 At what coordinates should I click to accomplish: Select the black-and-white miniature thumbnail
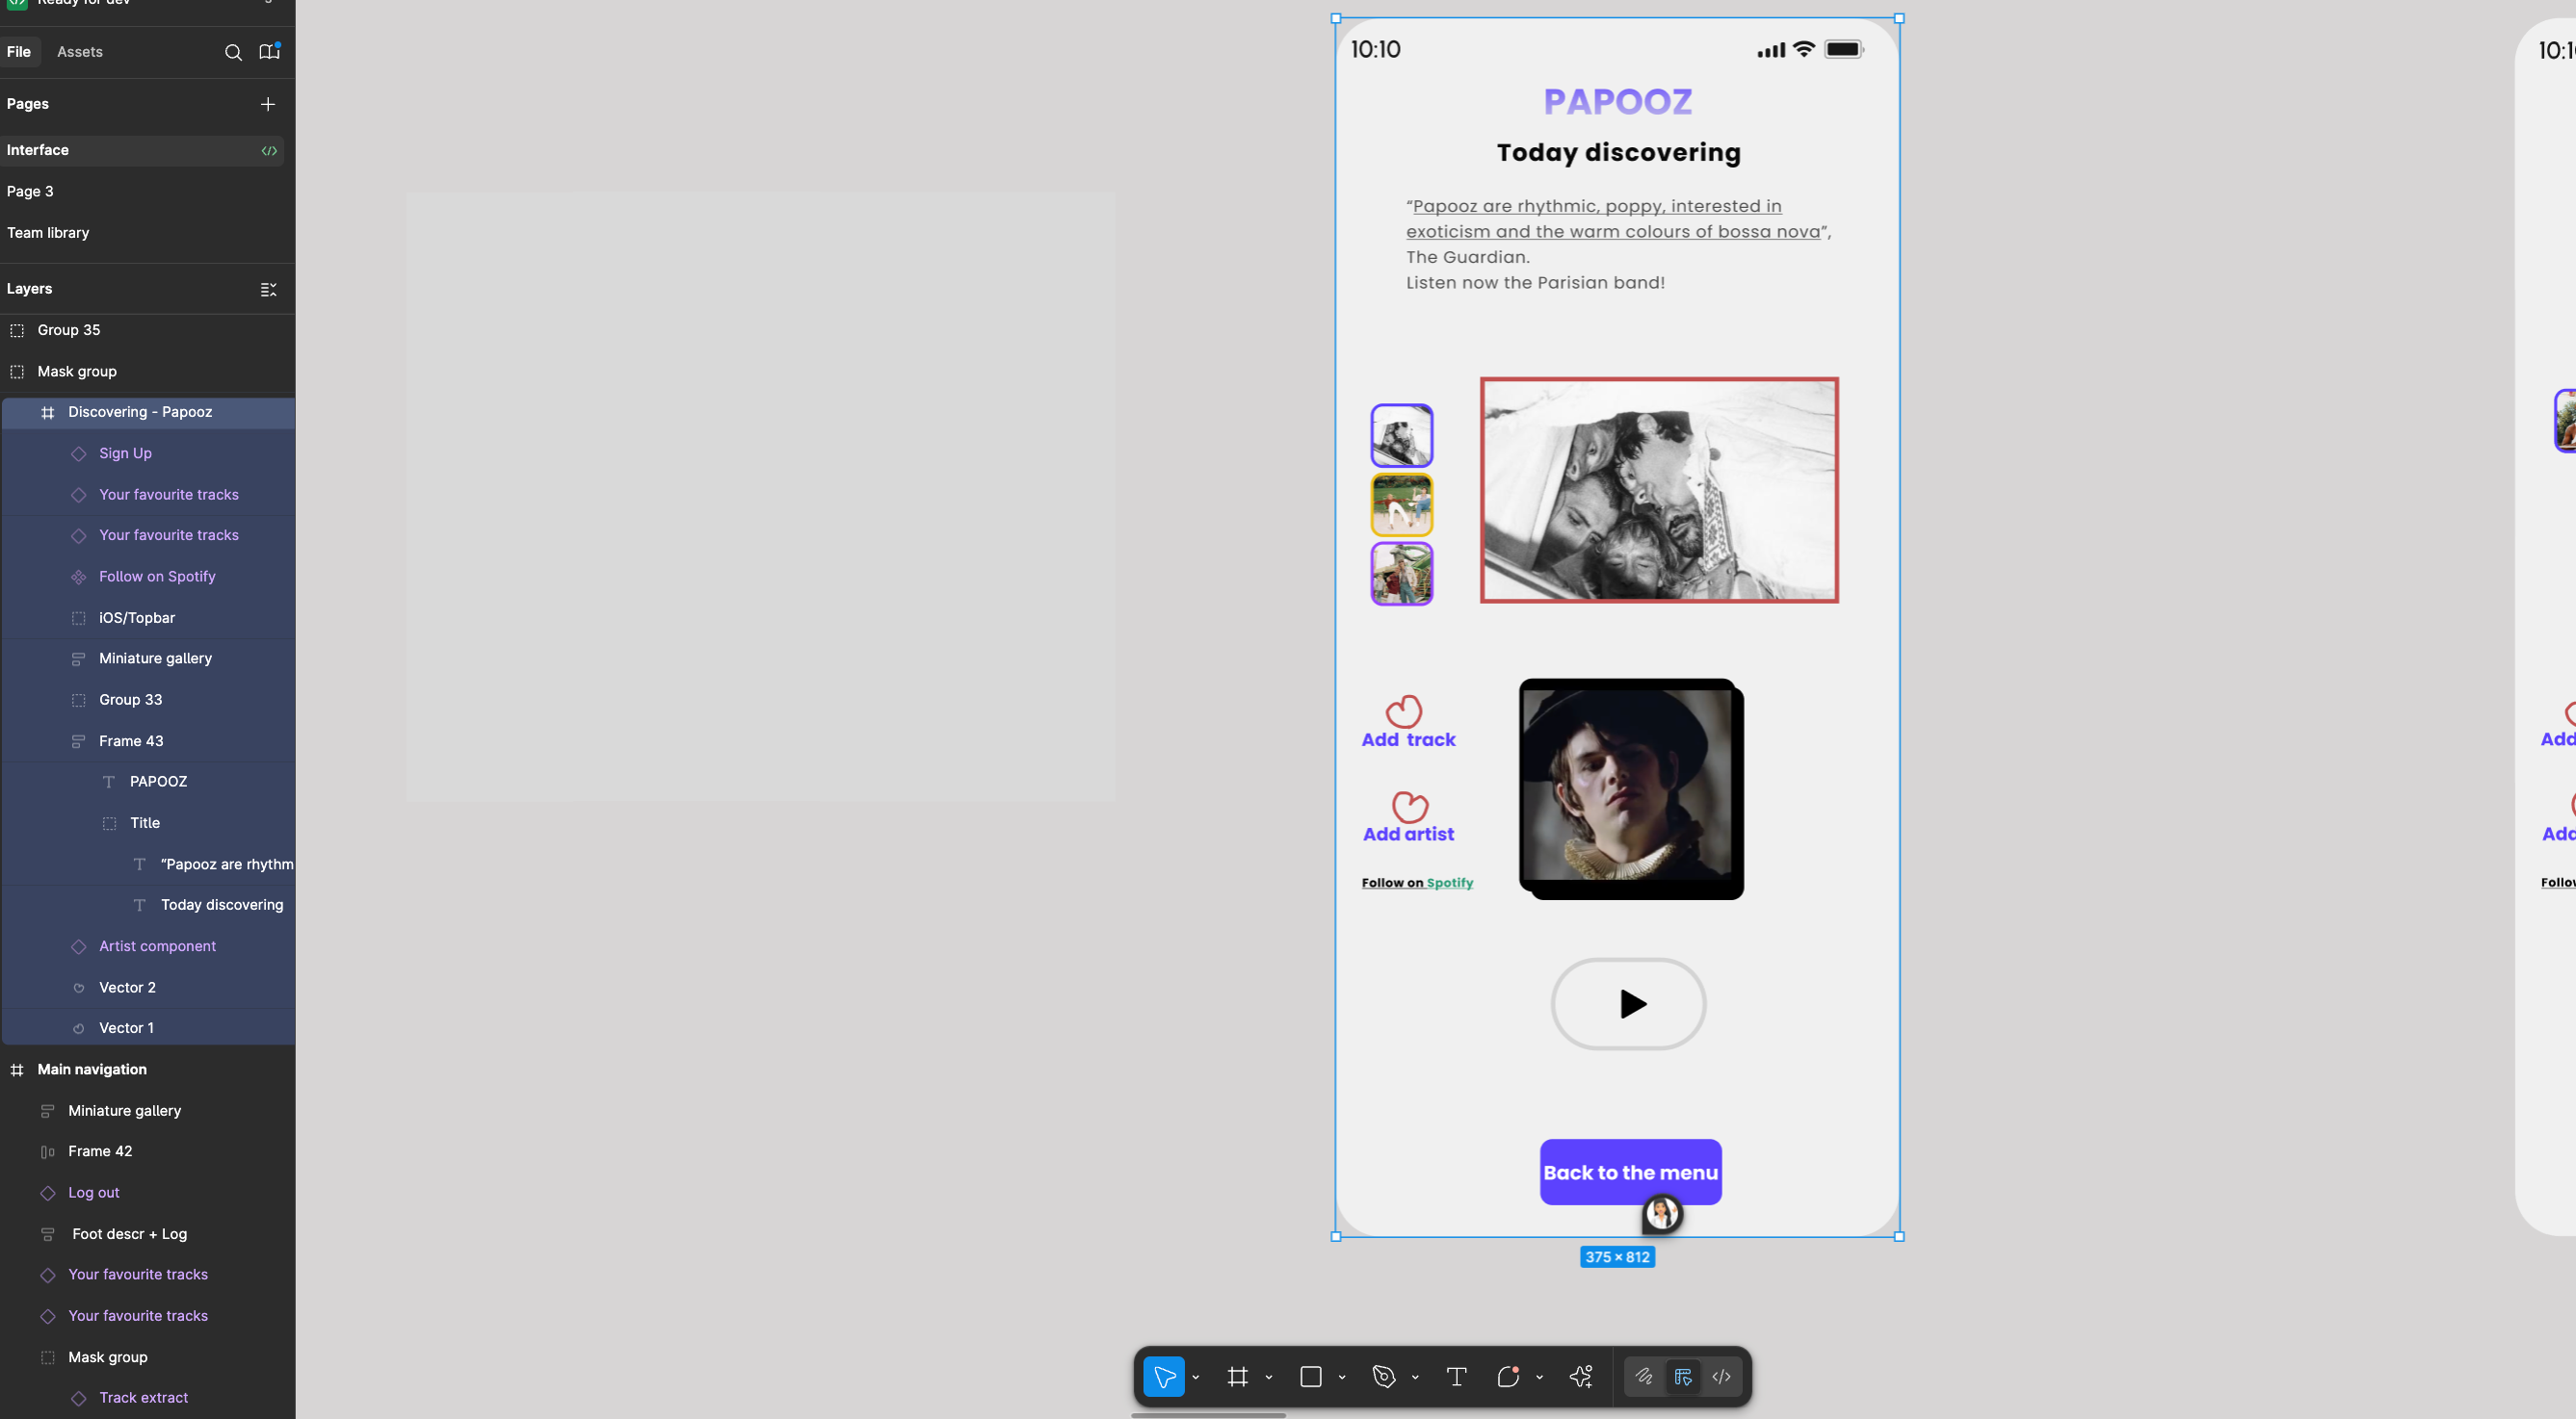click(x=1401, y=436)
